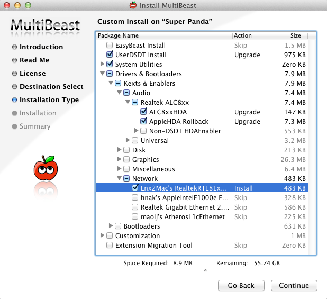Check the Extension Migration Tool checkbox

point(110,245)
